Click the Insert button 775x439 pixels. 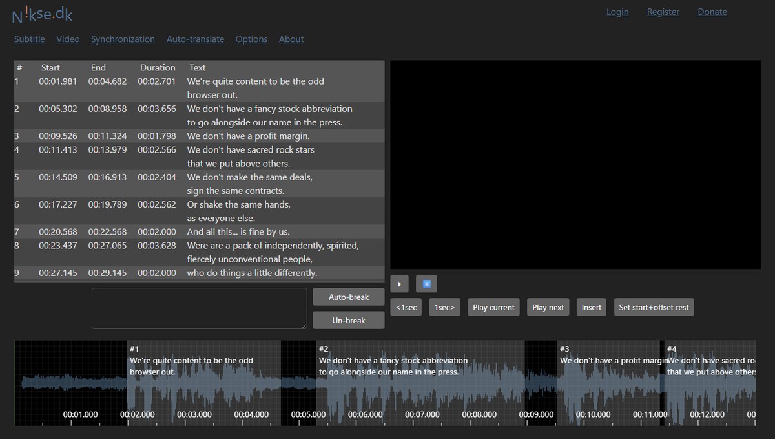click(x=592, y=307)
